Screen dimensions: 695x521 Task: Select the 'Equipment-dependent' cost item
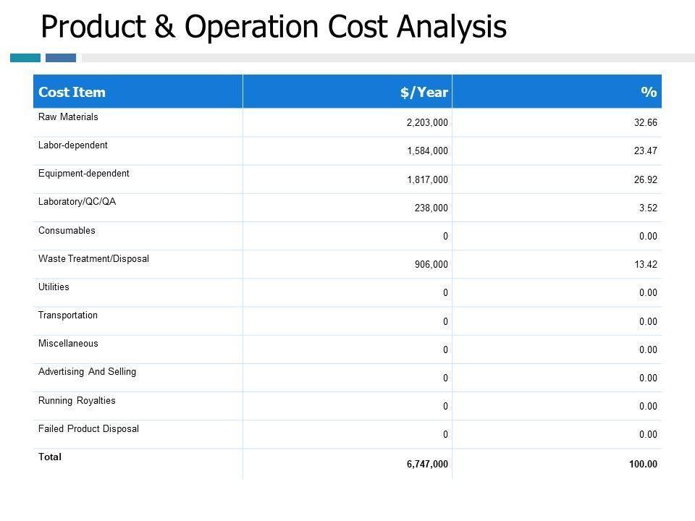pos(83,174)
